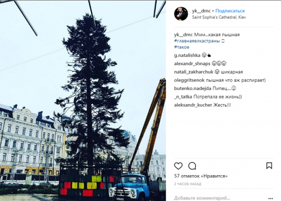Viewport: 281px width, 201px height.
Task: Open Saint Sophia's Cathedral, Kiev location link
Action: [219, 18]
